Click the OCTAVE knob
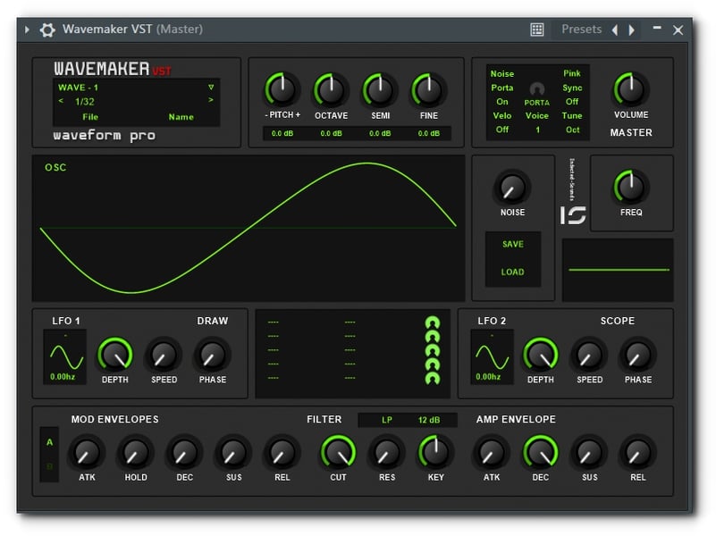The image size is (716, 536). pos(331,90)
